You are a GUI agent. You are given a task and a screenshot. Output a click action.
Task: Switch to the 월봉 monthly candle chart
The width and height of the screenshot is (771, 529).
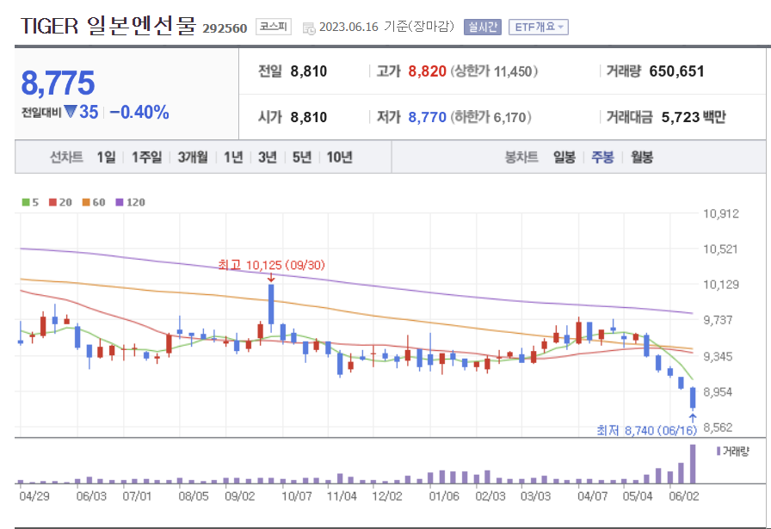tap(642, 157)
